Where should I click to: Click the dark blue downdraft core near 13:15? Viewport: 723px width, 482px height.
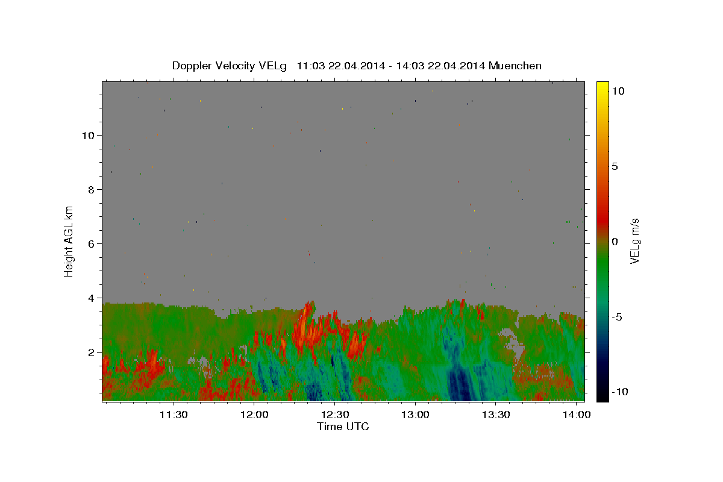click(x=461, y=386)
